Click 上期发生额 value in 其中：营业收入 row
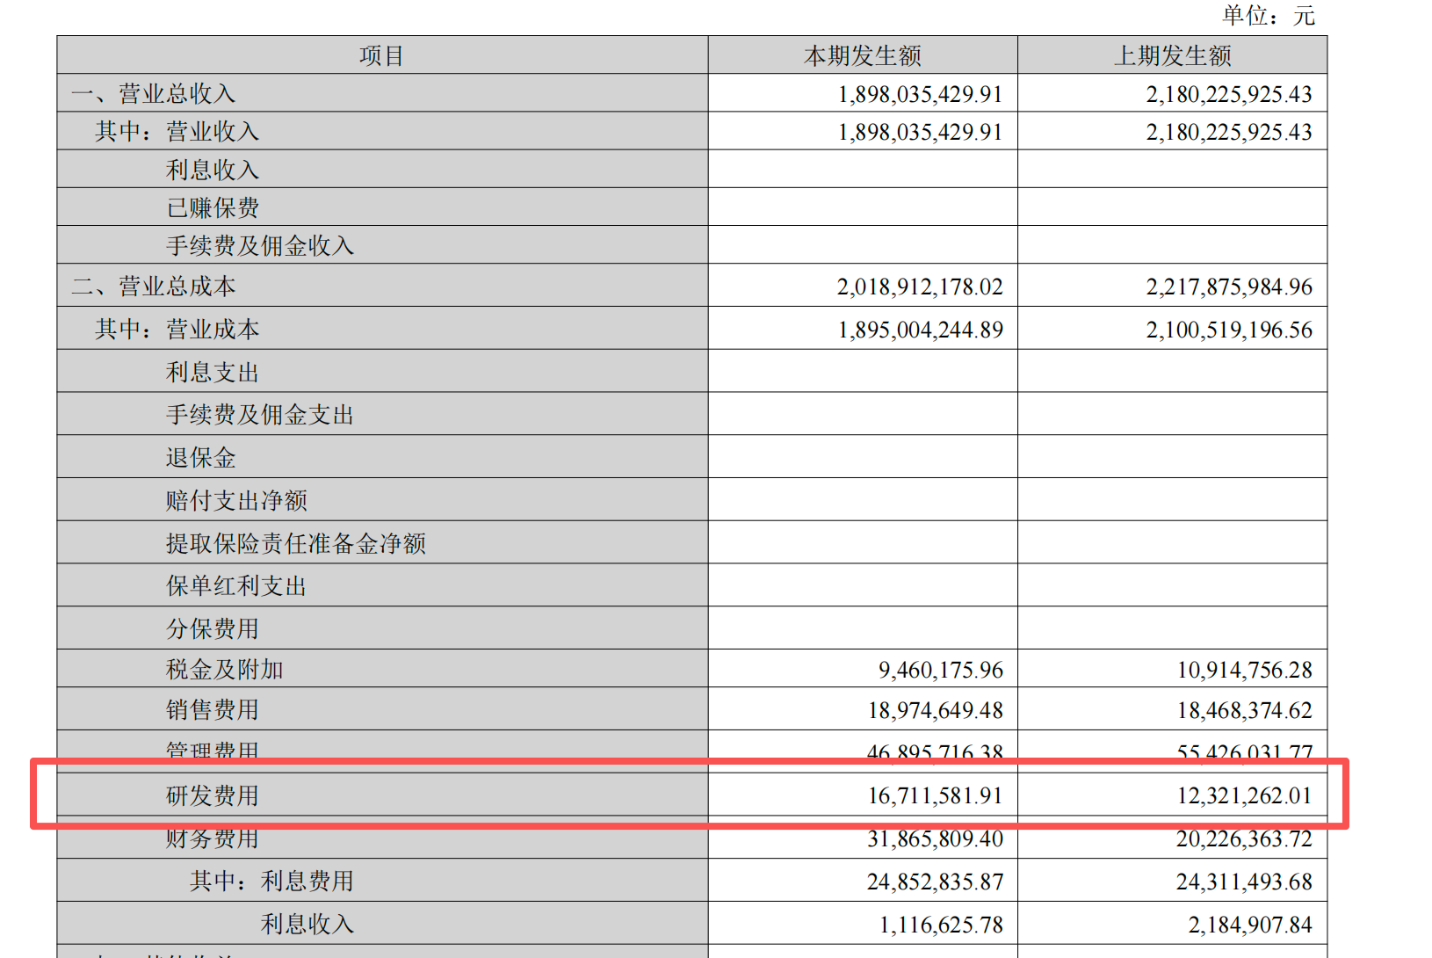 [x=1229, y=132]
